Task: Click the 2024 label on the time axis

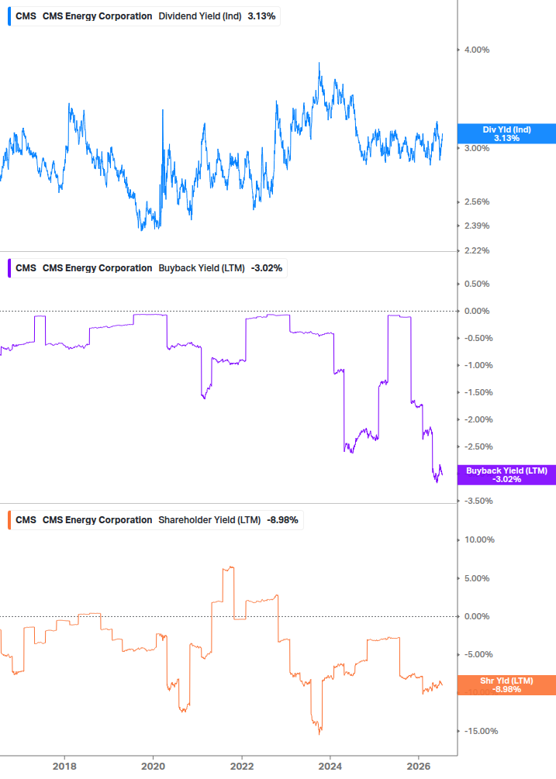Action: 330,766
